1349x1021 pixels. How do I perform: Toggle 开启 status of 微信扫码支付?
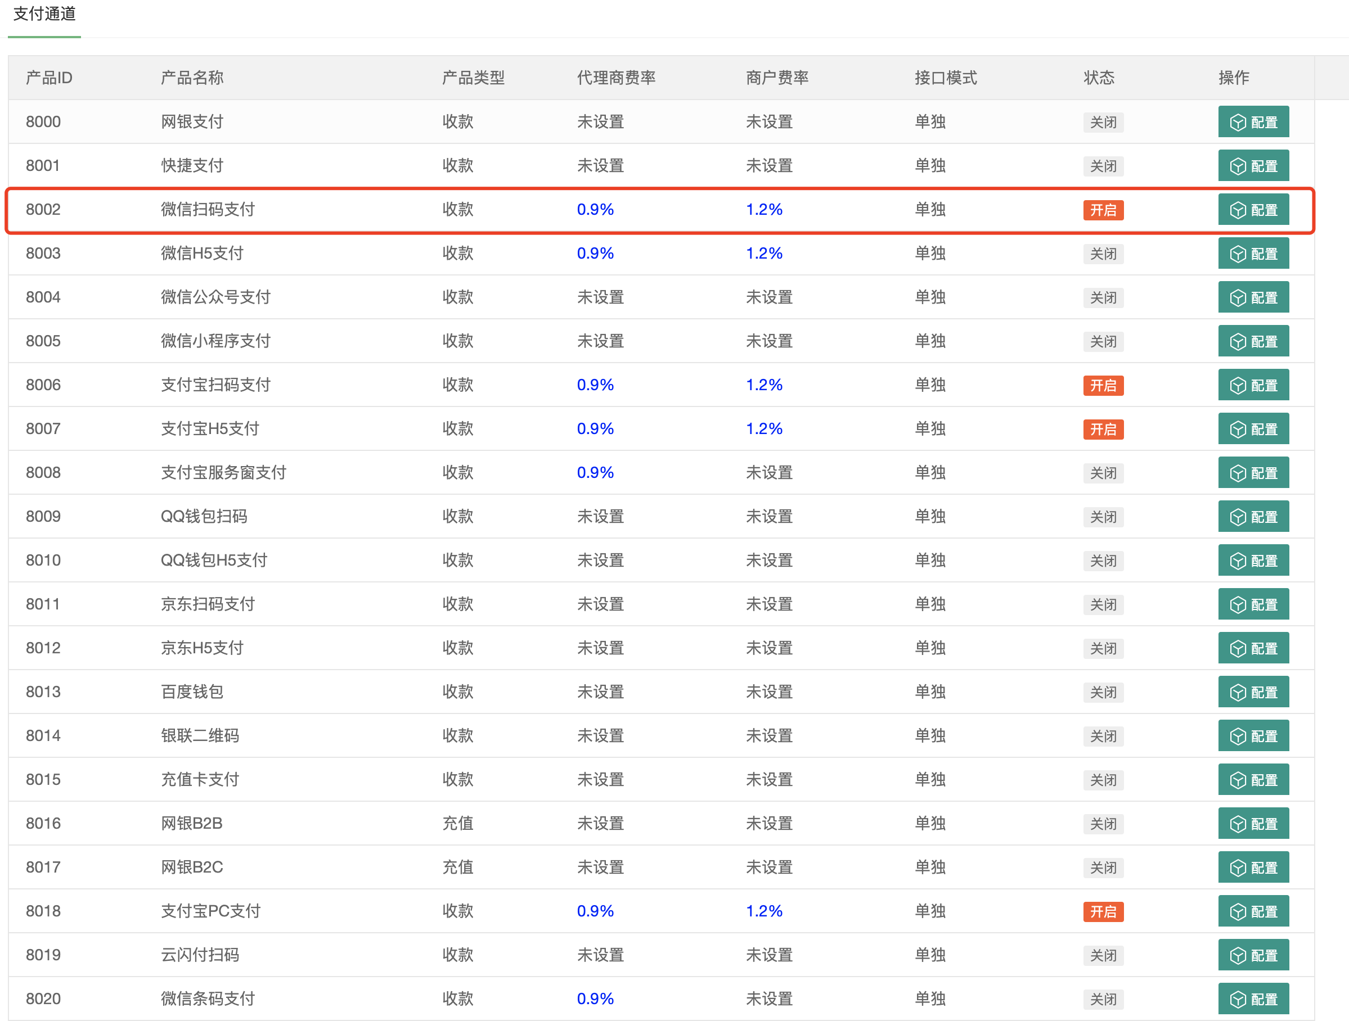click(1103, 210)
